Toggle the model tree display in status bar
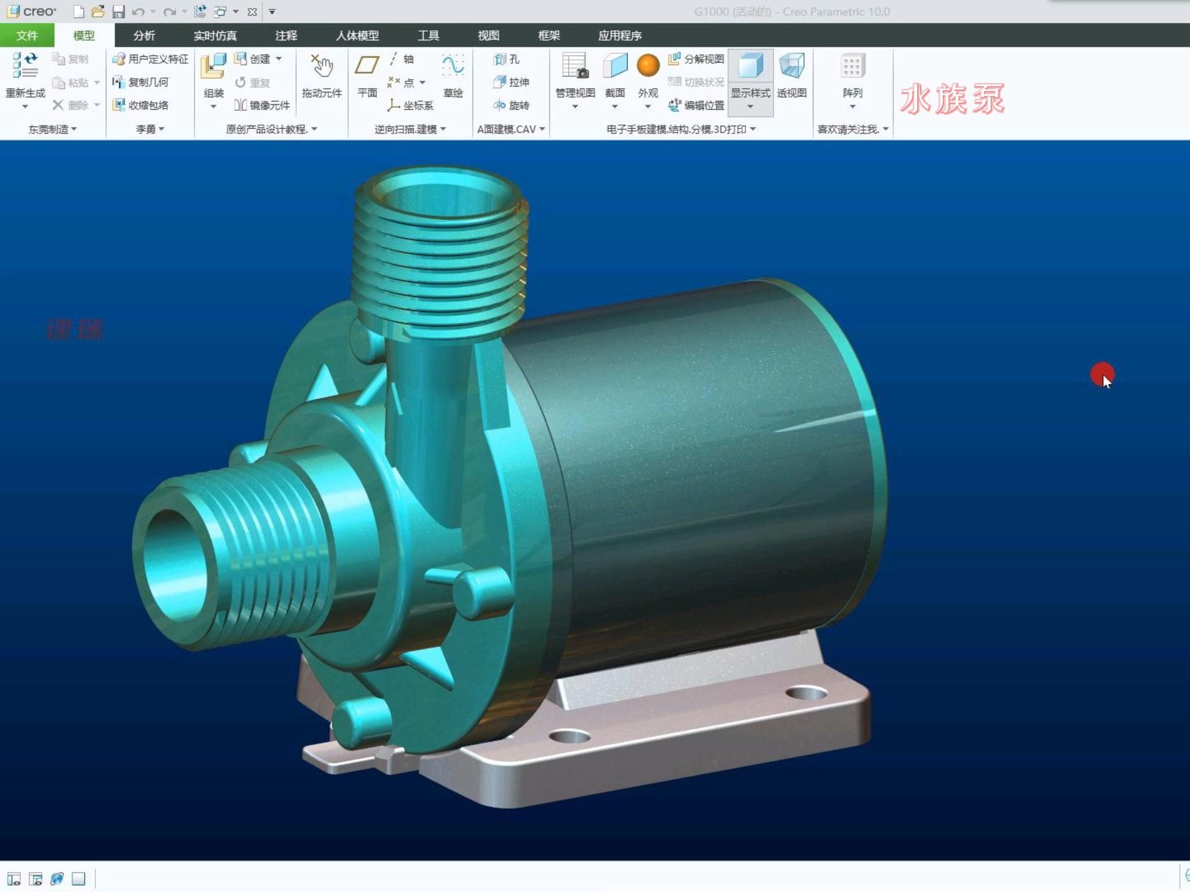The height and width of the screenshot is (892, 1190). 14,879
